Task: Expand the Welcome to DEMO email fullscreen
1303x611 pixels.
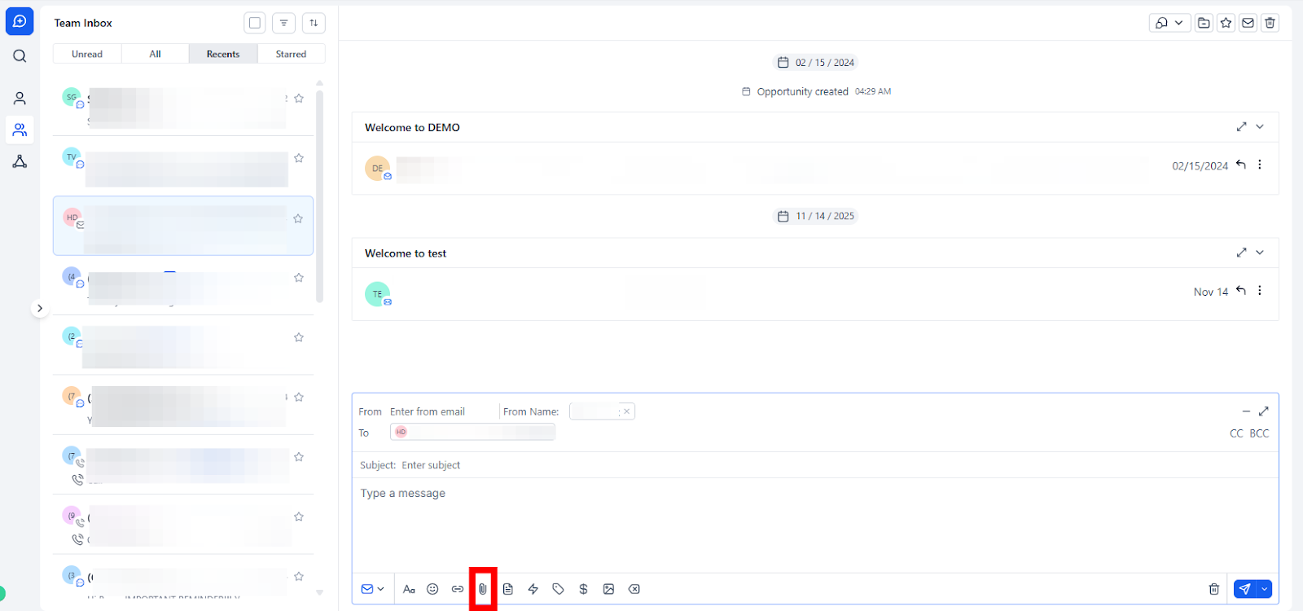Action: tap(1241, 126)
